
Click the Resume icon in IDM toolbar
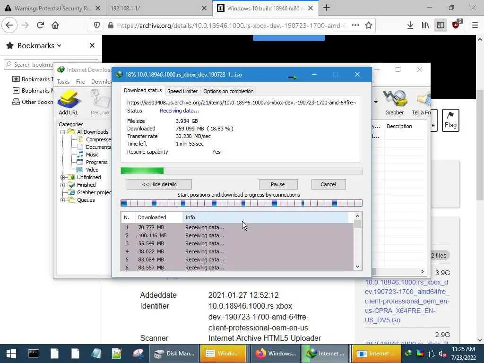coord(100,103)
